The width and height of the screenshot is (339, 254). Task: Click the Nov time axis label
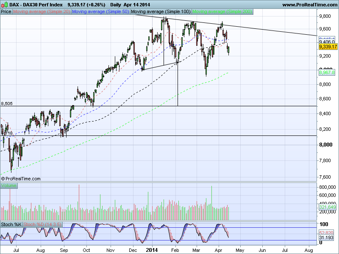tap(111, 250)
